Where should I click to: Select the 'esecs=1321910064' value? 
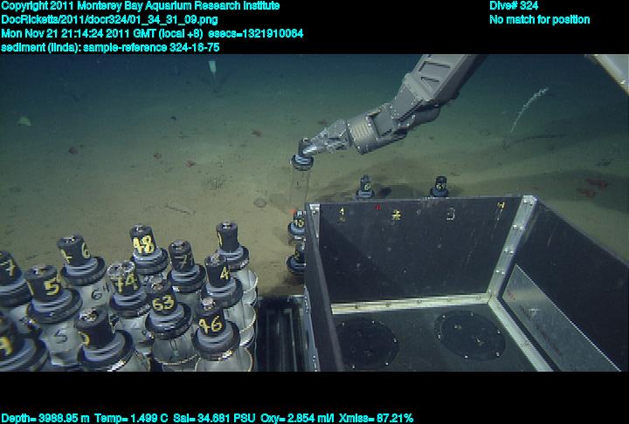[255, 33]
